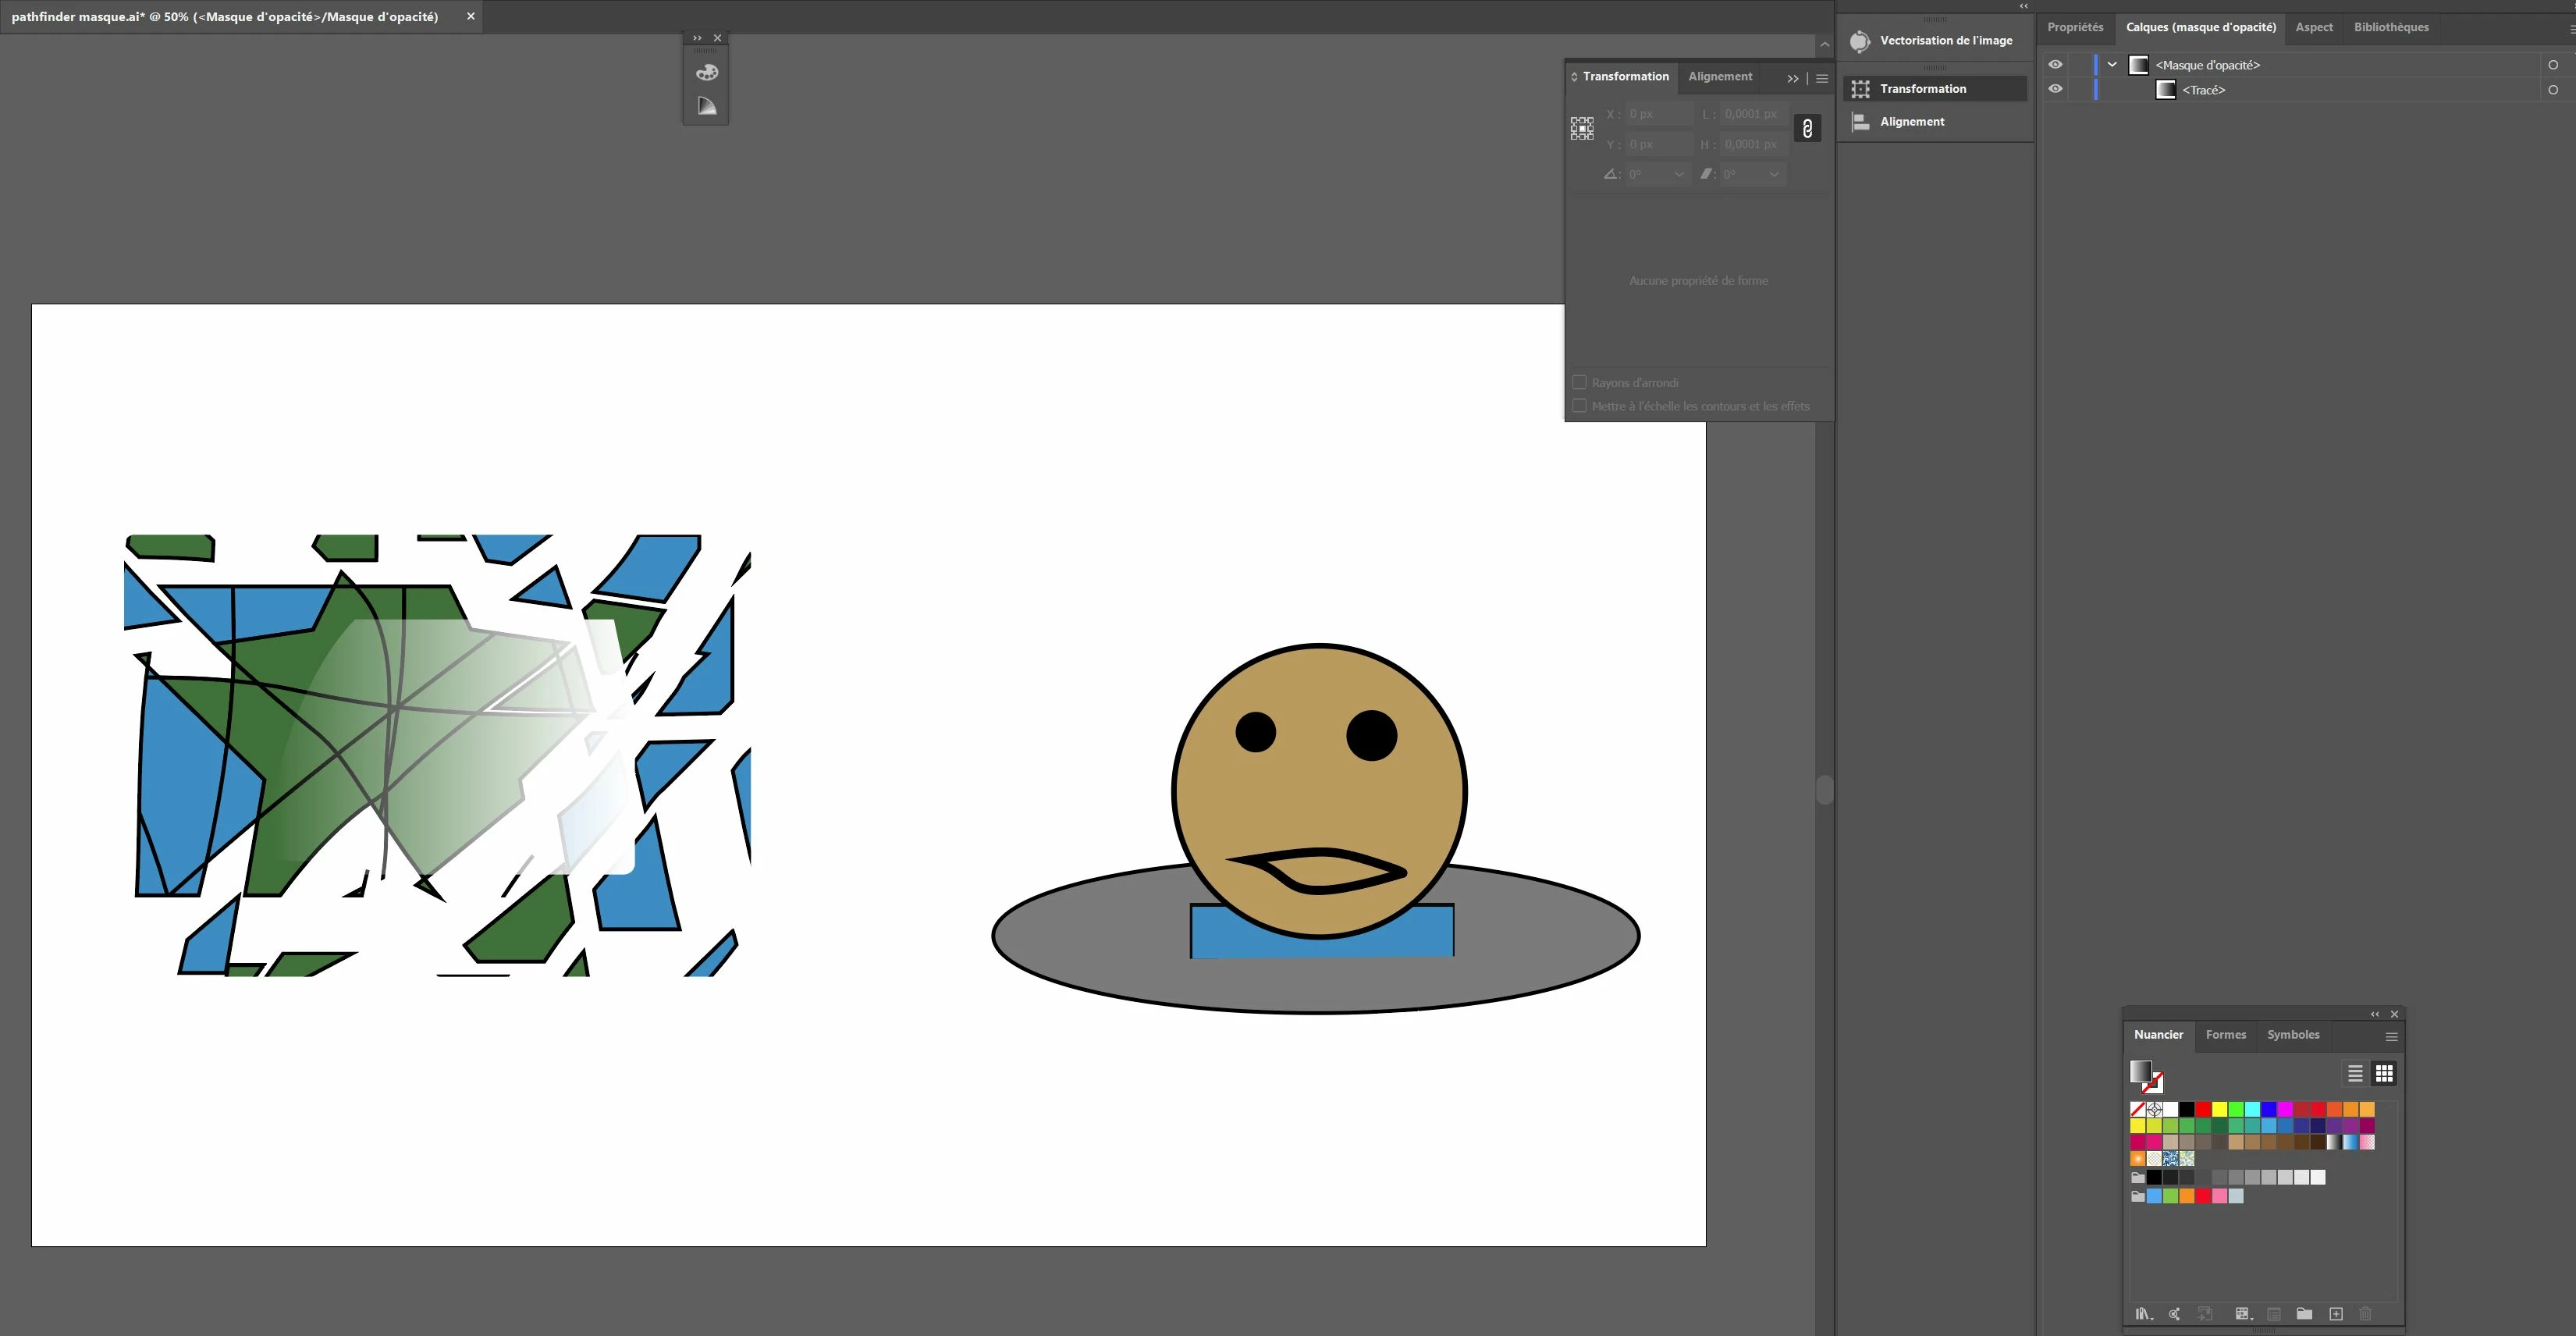Click the constrain proportions link icon
2576x1336 pixels.
[1807, 129]
